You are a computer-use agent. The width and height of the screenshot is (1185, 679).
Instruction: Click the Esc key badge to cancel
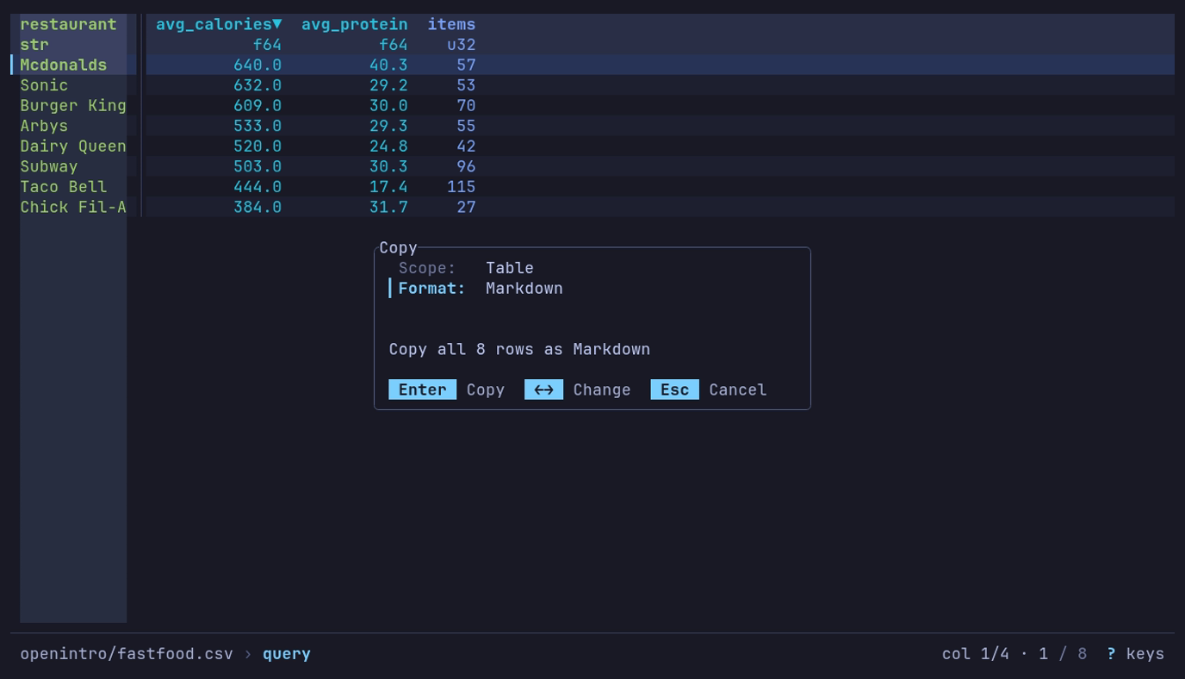tap(674, 389)
